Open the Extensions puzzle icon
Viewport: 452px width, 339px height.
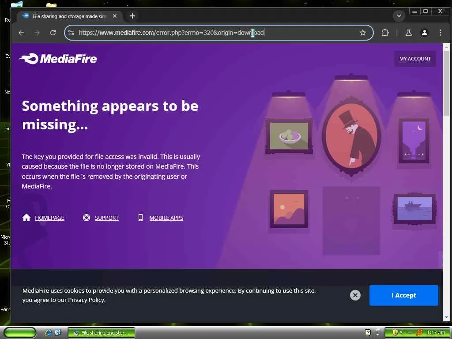tap(385, 33)
